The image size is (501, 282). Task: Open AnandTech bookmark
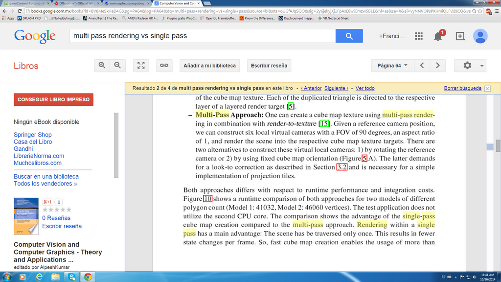point(101,18)
